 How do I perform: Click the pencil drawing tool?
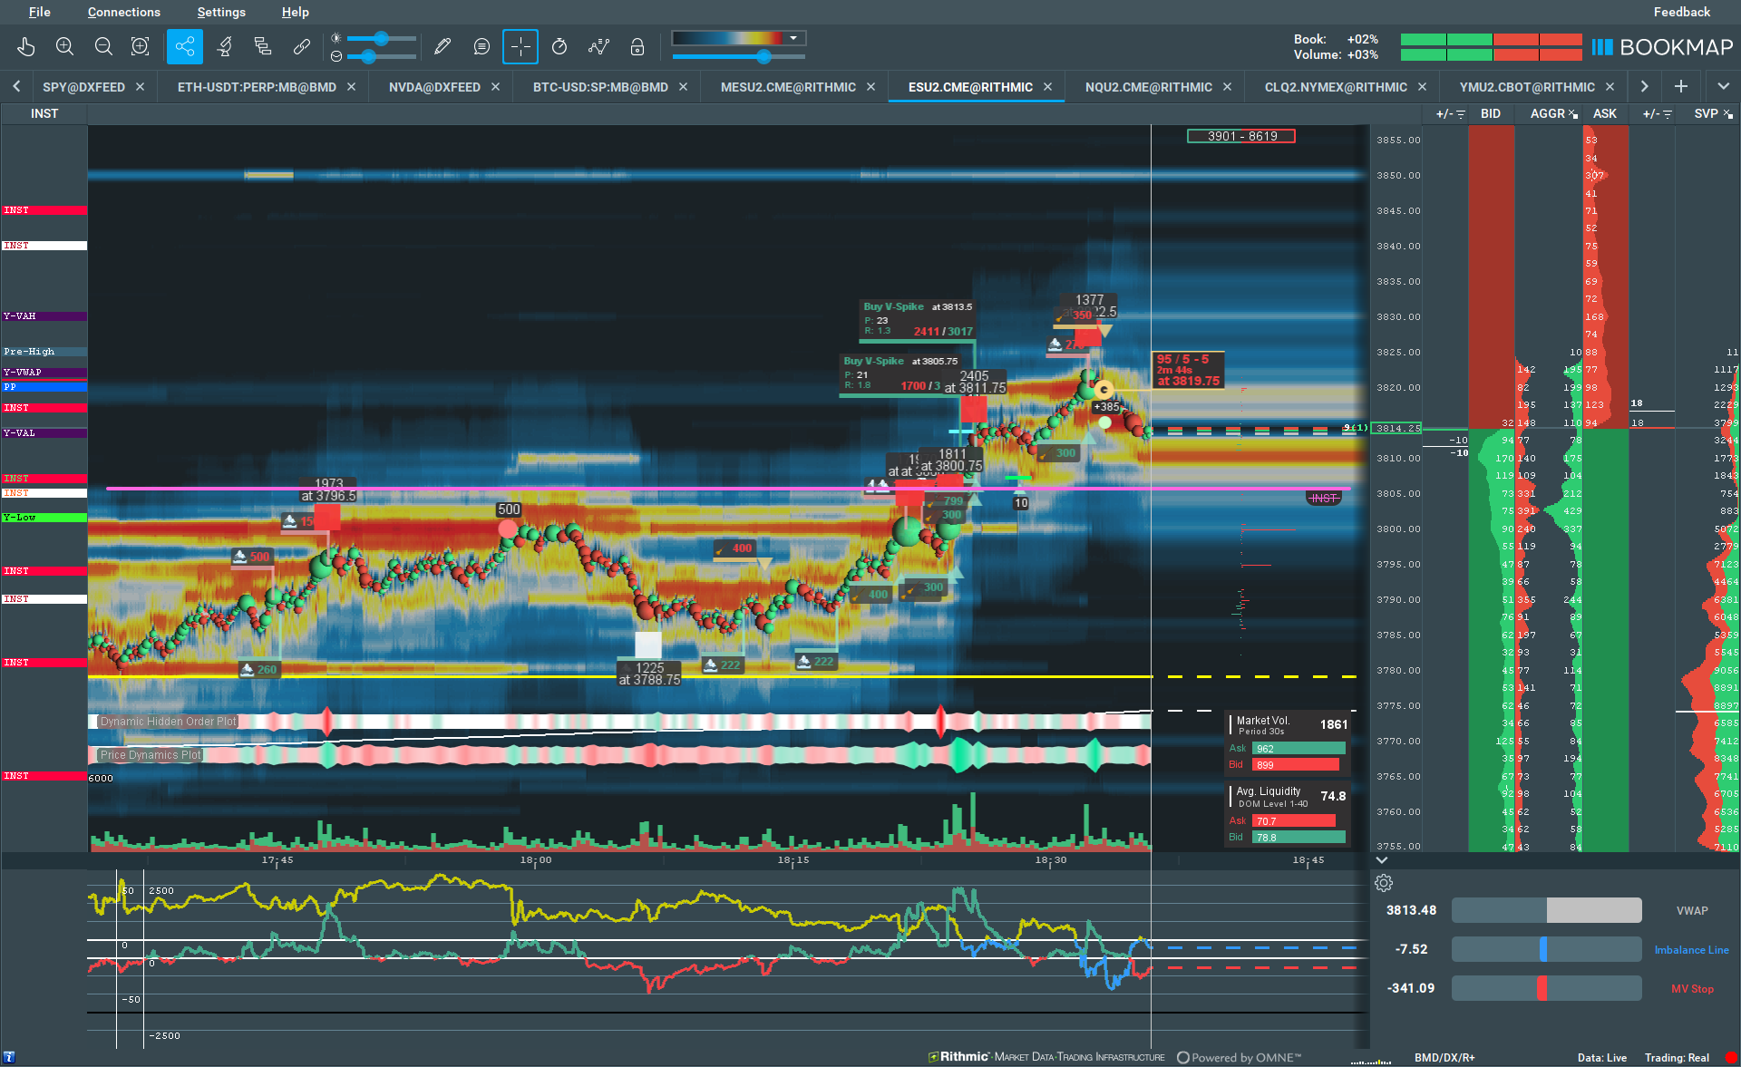(x=443, y=46)
